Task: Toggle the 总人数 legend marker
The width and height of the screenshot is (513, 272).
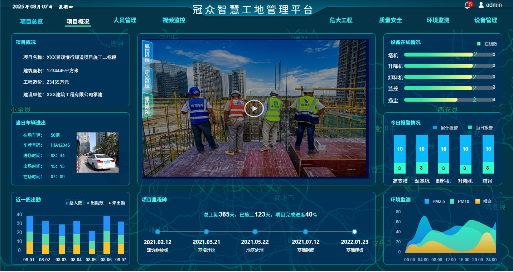Action: coord(67,203)
